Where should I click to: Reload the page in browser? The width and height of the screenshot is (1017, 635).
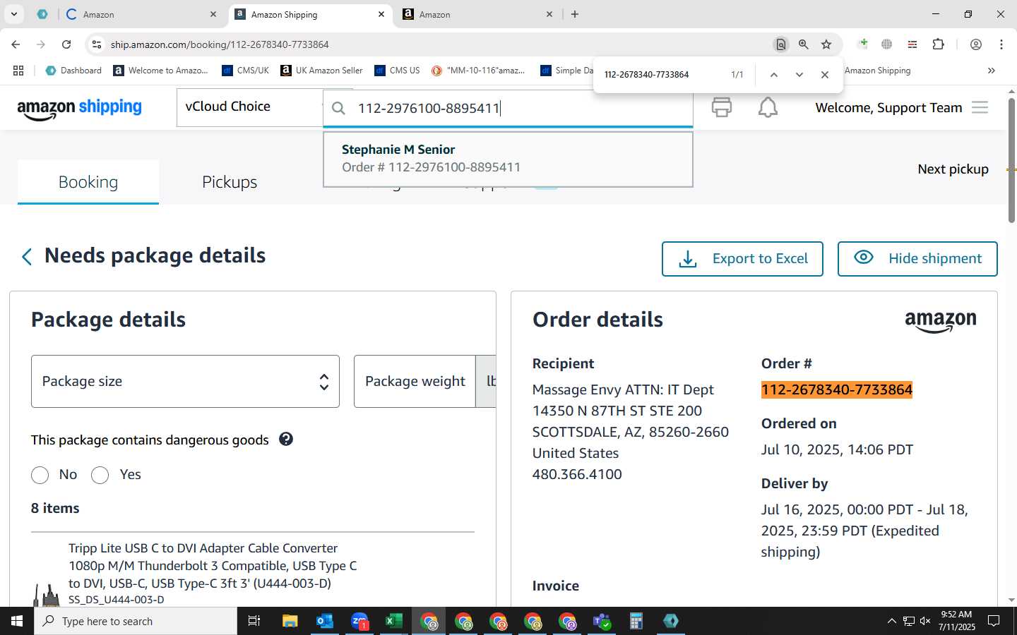coord(66,44)
